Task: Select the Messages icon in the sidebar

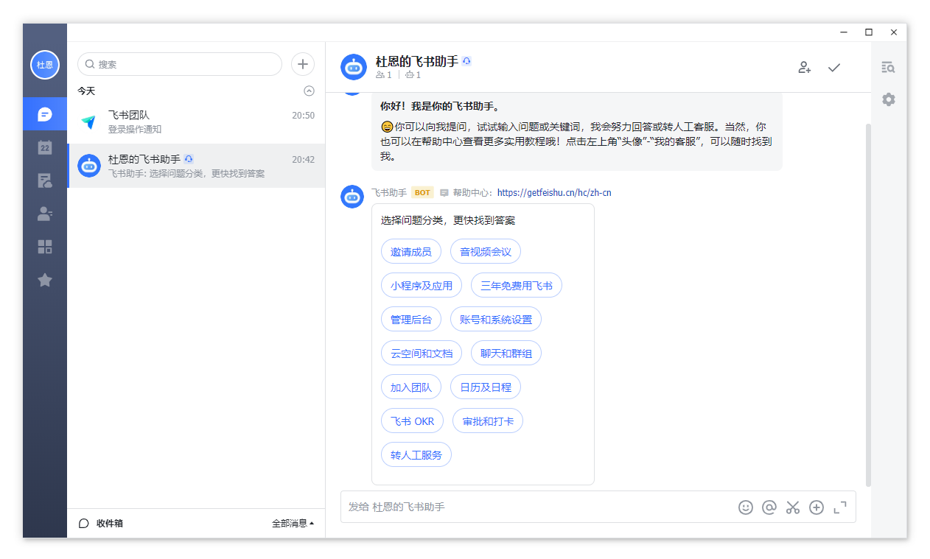Action: (45, 114)
